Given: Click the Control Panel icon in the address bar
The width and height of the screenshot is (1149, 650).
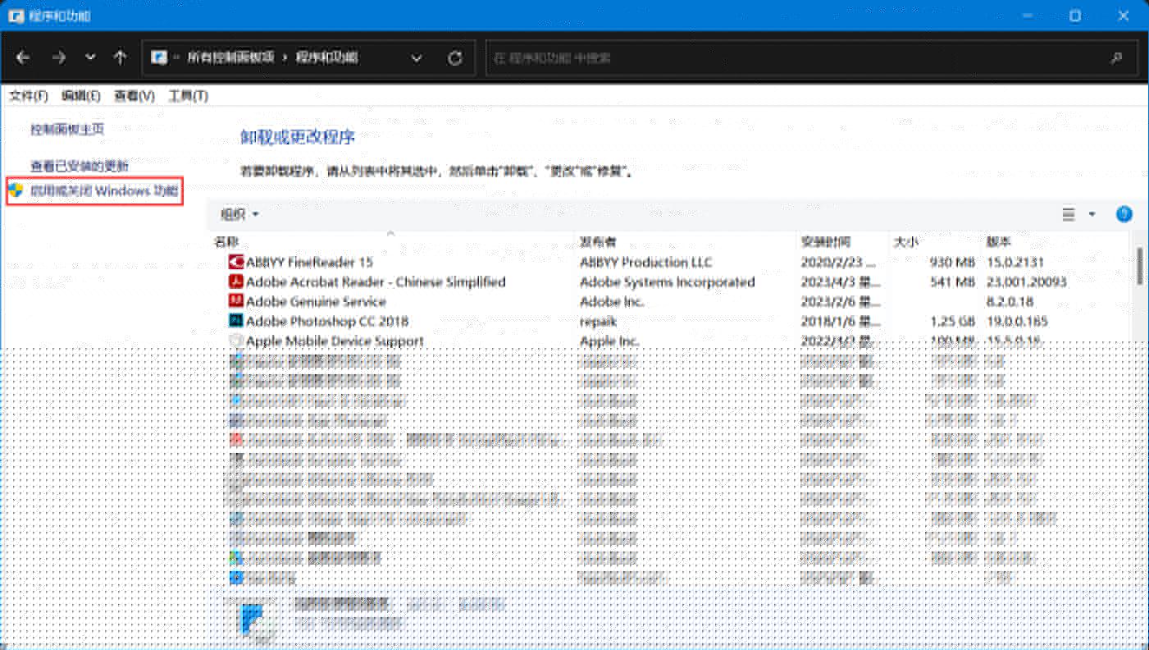Looking at the screenshot, I should tap(157, 57).
